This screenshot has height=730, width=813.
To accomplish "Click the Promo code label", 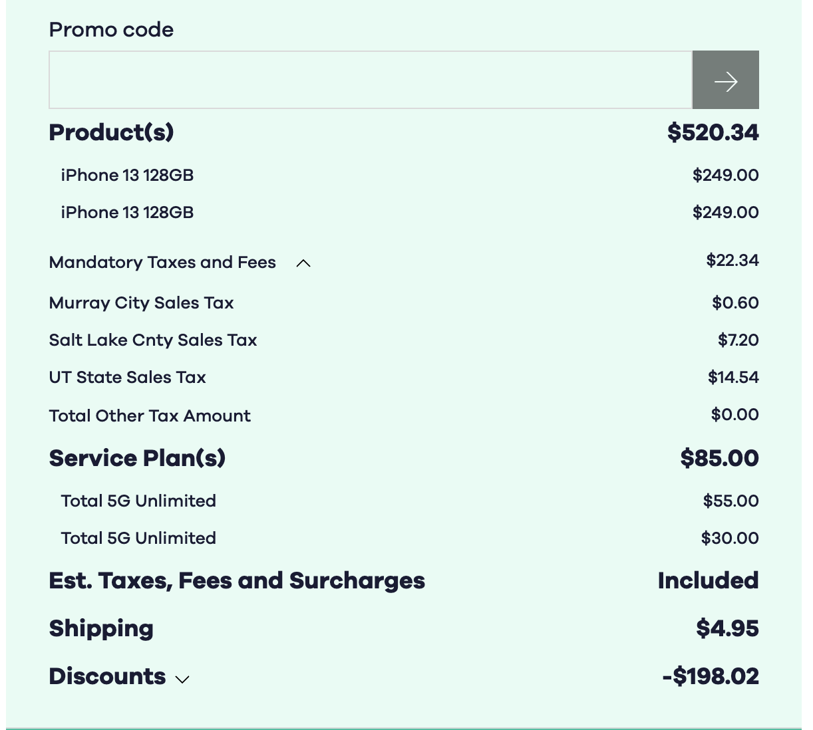I will click(111, 30).
